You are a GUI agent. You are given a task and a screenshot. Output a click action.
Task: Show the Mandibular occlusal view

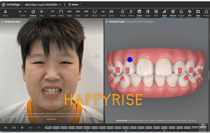(x=94, y=12)
